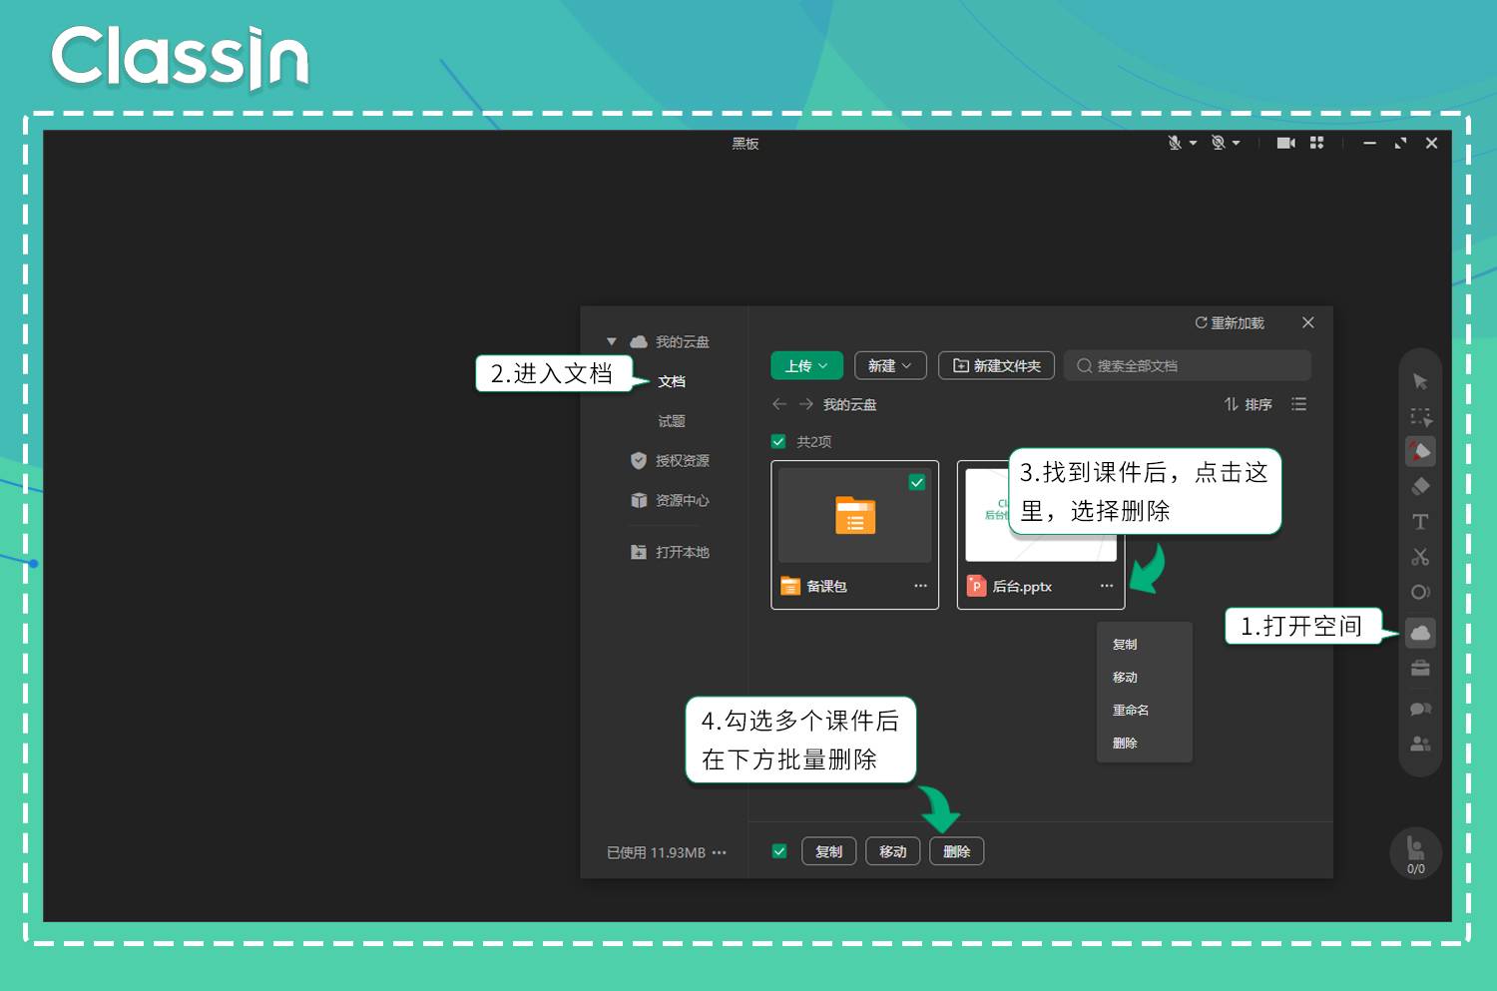Open 授权资源 in sidebar
This screenshot has height=991, width=1497.
coord(683,461)
